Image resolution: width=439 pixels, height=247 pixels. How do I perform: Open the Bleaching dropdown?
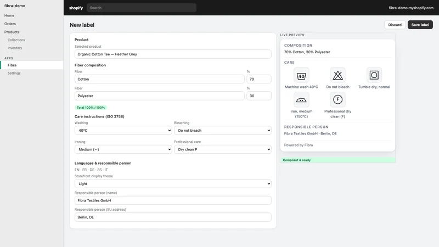[223, 131]
